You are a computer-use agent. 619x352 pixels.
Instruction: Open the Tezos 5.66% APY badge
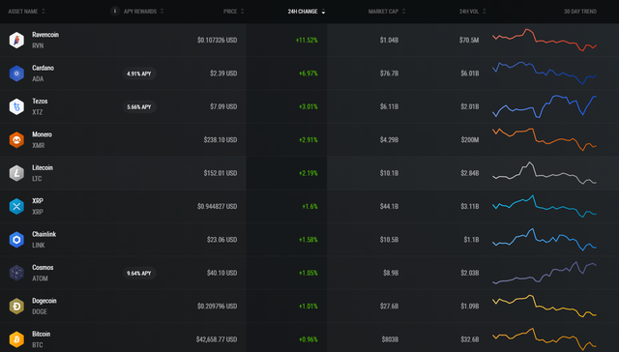[x=139, y=106]
